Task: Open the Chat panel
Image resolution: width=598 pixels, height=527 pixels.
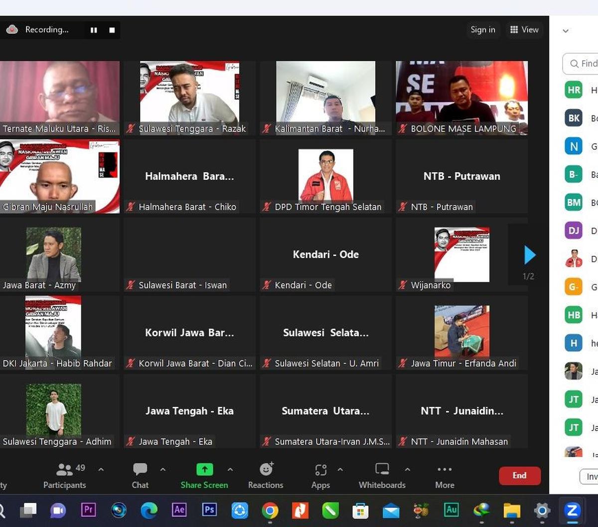Action: pos(140,476)
